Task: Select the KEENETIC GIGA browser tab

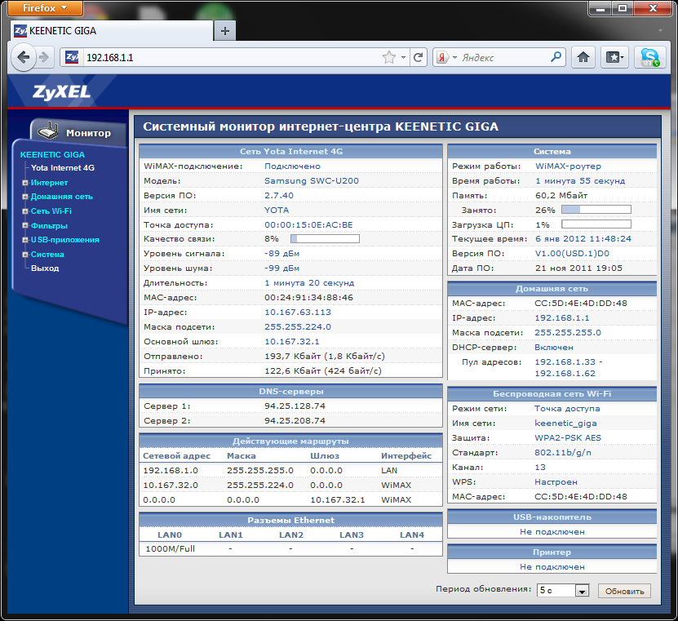Action: 112,31
